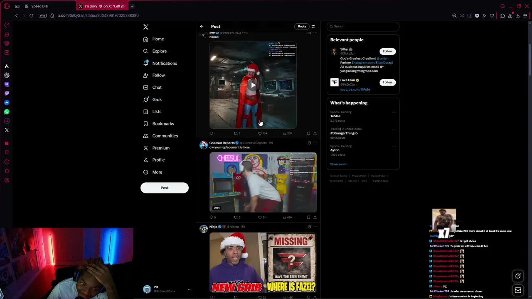Open the GX Corner gamepad icon
This screenshot has width=532, height=299.
click(17, 6)
